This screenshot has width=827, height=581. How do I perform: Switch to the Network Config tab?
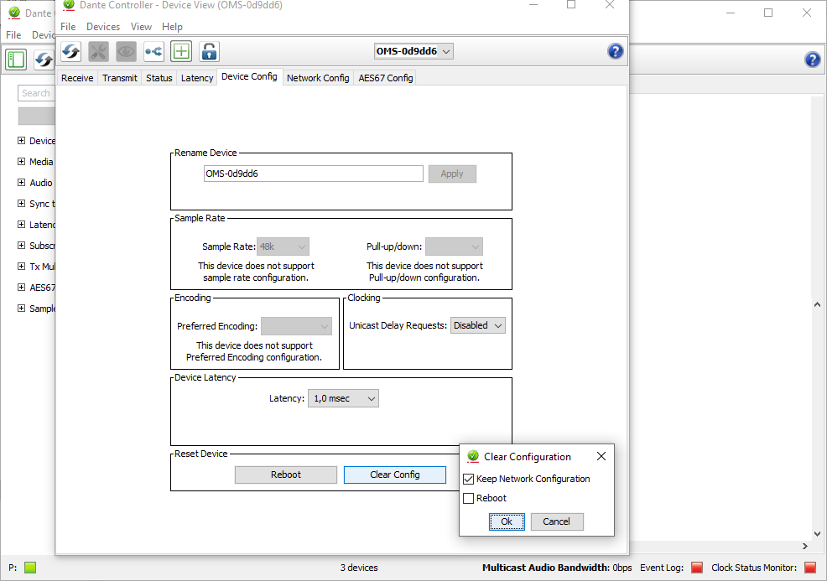point(318,78)
